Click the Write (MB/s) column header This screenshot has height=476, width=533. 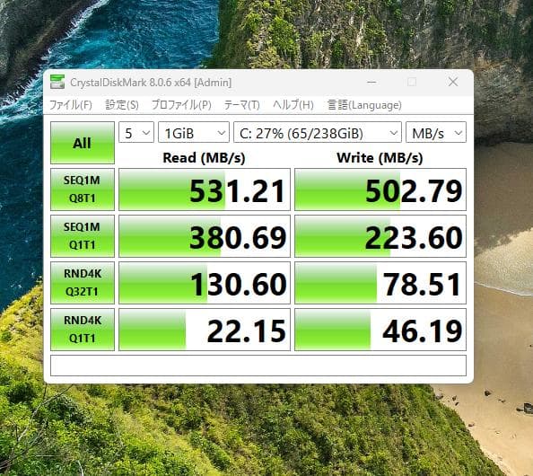(380, 158)
